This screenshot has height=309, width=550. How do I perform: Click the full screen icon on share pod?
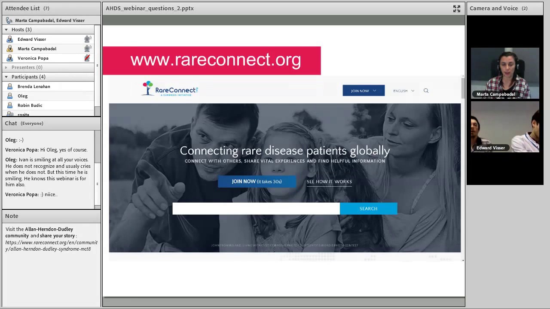pos(456,9)
